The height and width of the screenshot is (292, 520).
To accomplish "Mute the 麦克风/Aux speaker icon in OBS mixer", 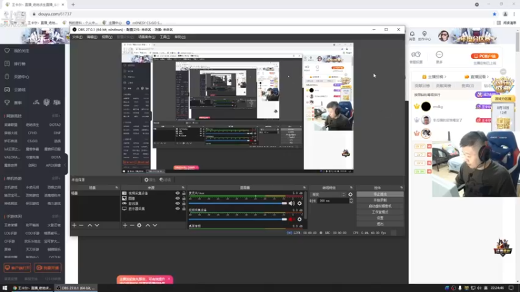I will pyautogui.click(x=291, y=203).
